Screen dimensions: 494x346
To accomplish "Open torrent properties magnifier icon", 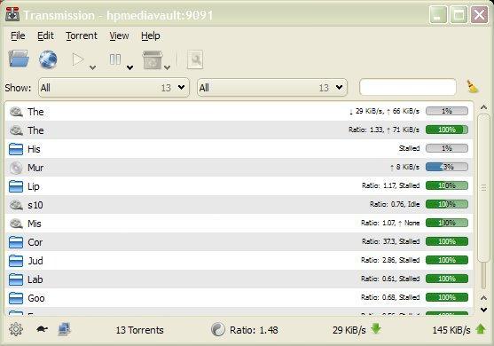I will (195, 59).
